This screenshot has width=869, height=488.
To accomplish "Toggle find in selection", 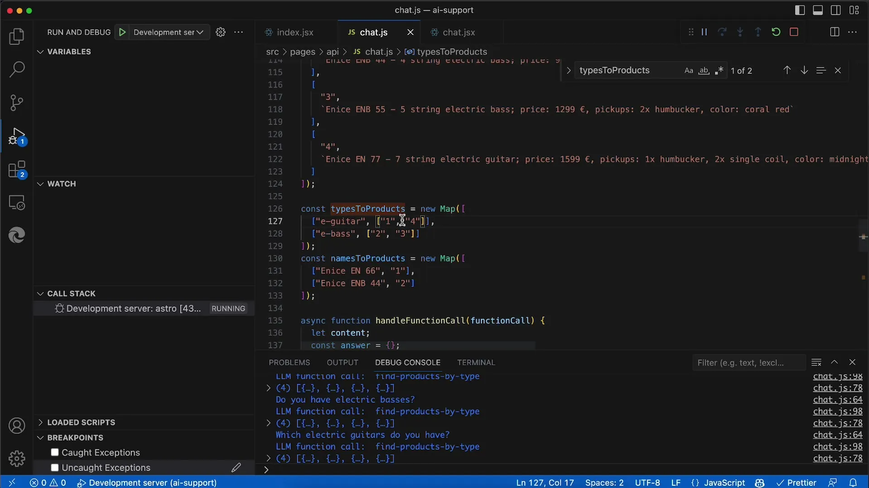I will [821, 70].
